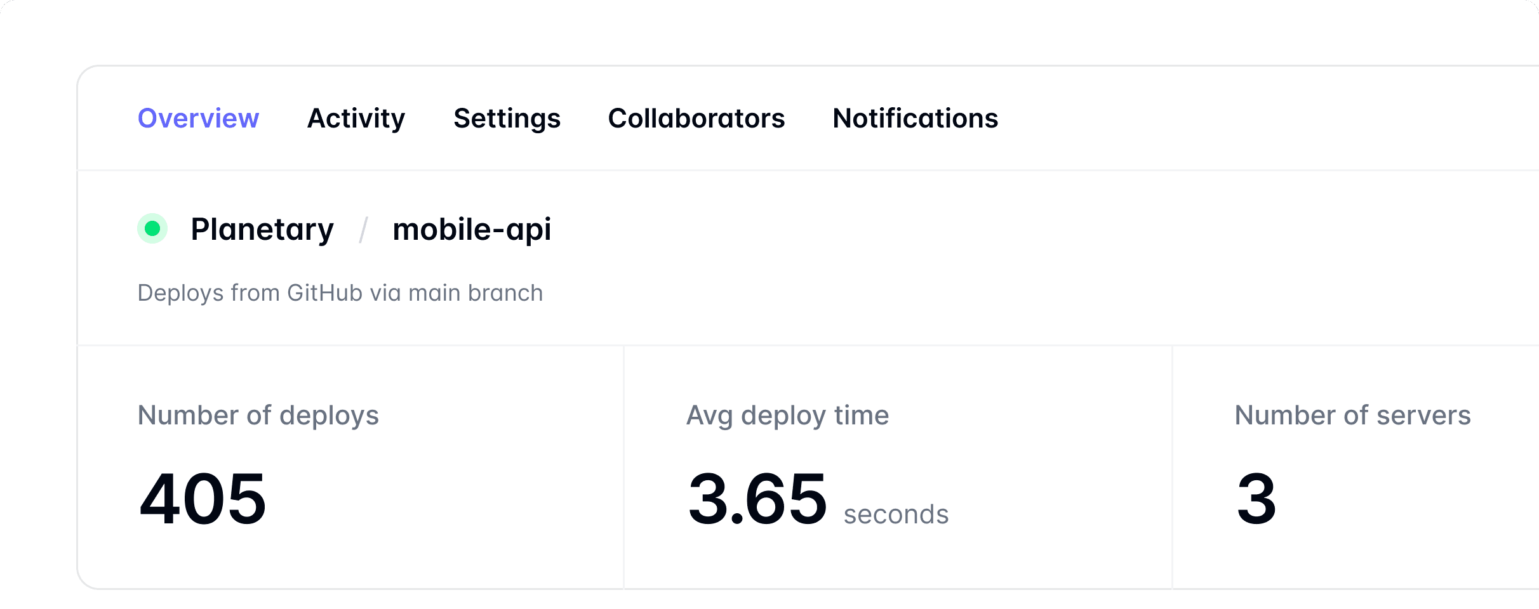Click the "Number of servers" label

(x=1352, y=416)
